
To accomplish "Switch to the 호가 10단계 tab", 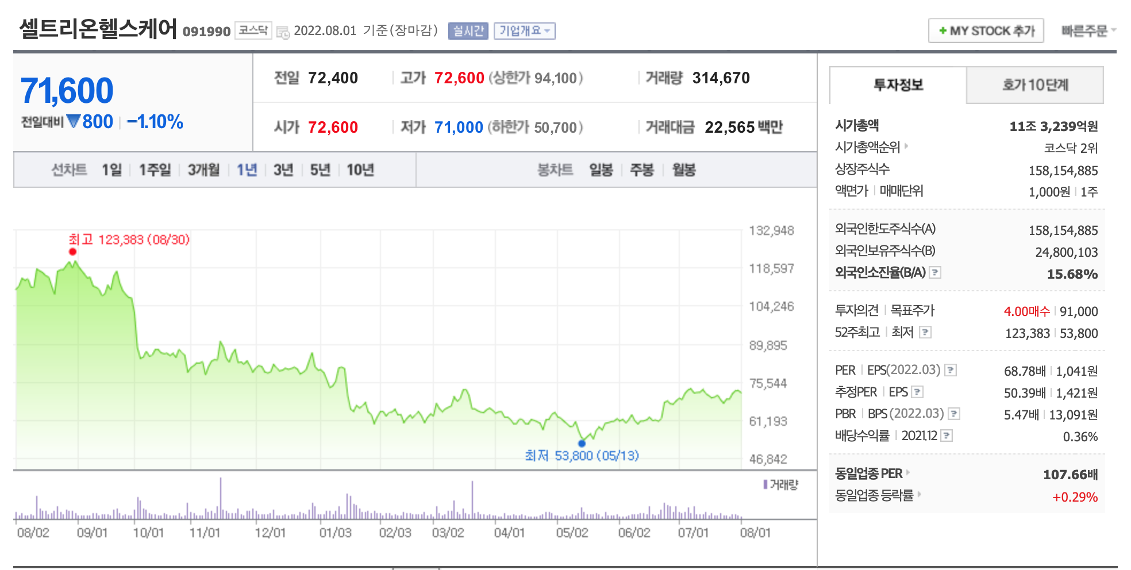I will tap(1035, 85).
